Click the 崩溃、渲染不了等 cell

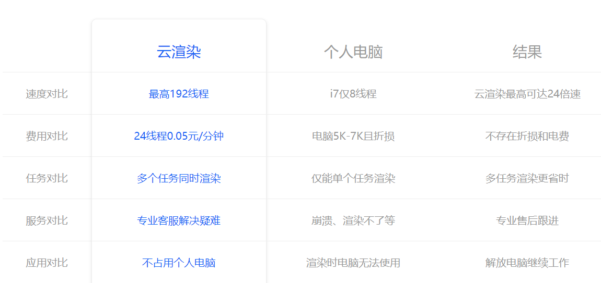(x=353, y=220)
